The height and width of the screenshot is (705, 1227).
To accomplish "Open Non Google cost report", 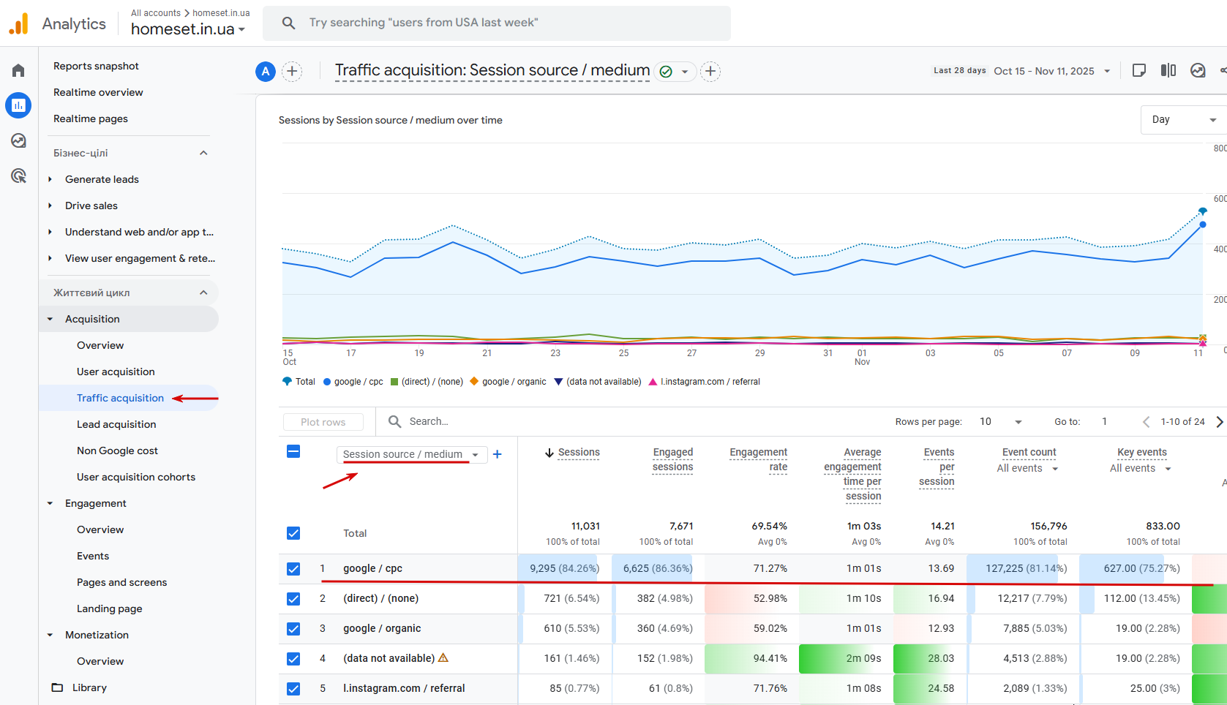I will [117, 450].
